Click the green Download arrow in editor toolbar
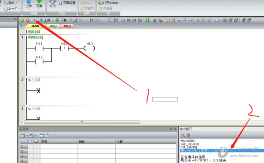The height and width of the screenshot is (163, 264). [57, 20]
